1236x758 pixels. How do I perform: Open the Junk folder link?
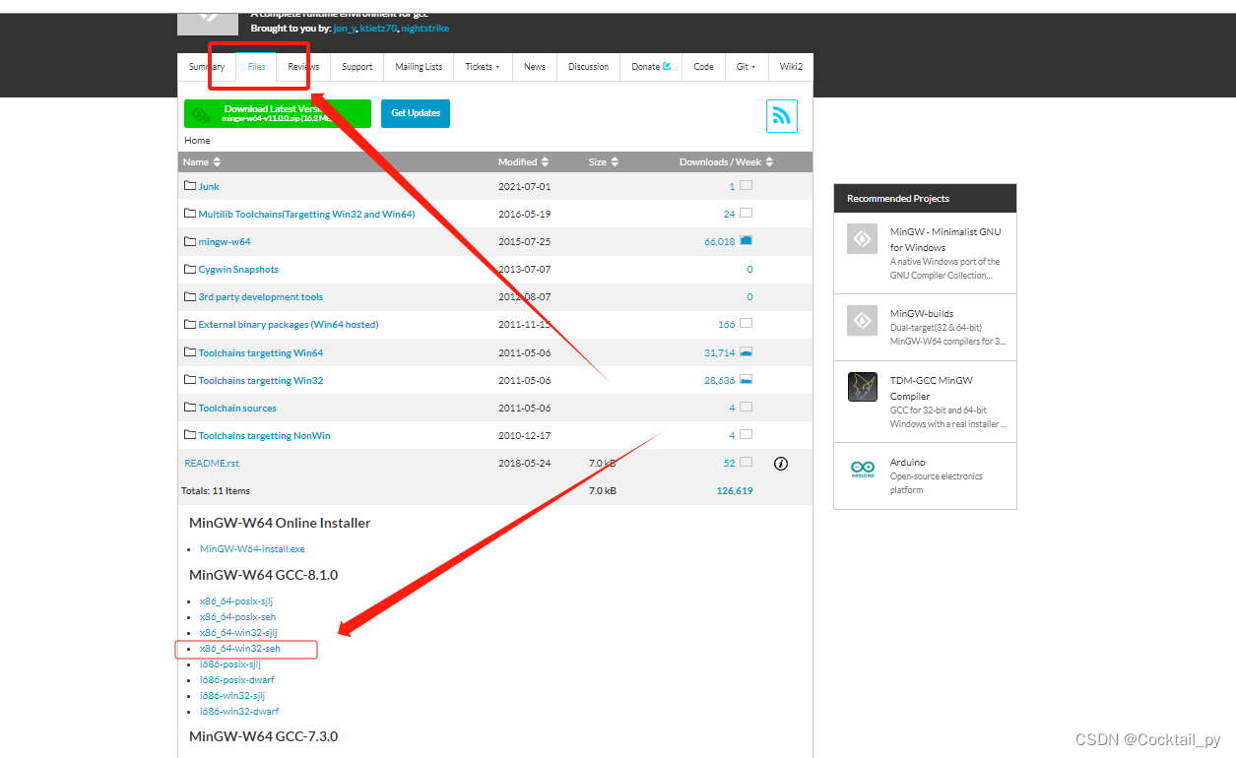point(209,186)
